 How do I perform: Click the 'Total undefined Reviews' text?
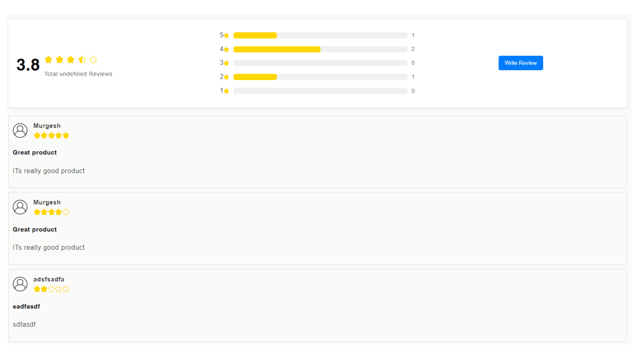[78, 74]
